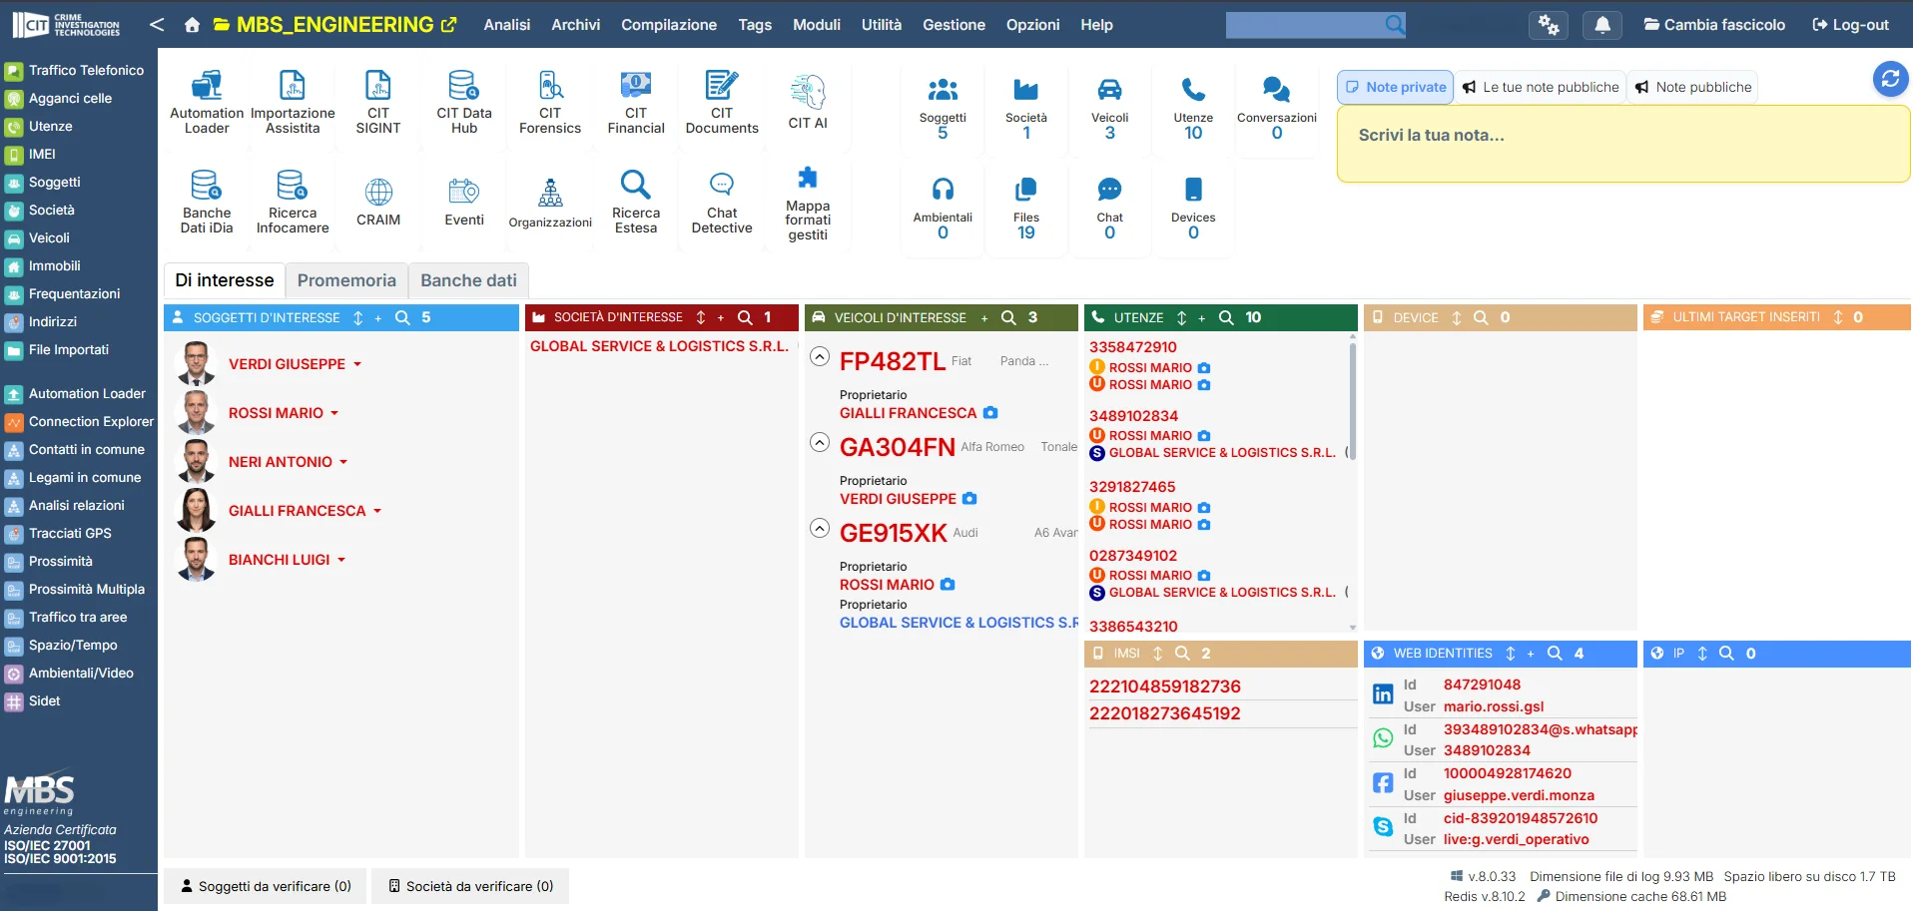This screenshot has height=911, width=1913.
Task: Select Note pubbliche tab
Action: click(x=1692, y=87)
